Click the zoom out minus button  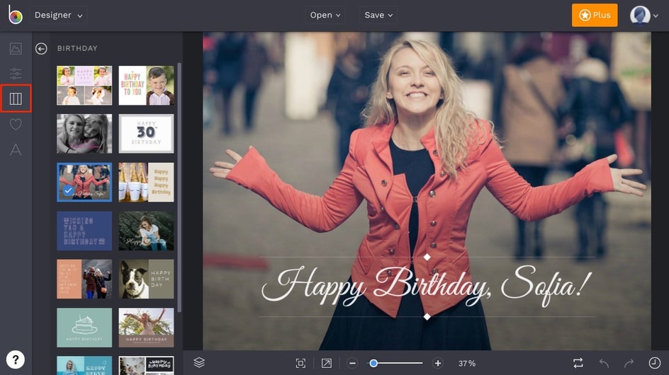(352, 363)
